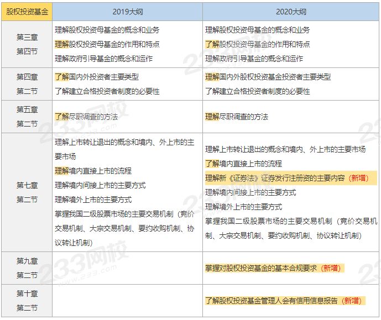Click 了解建立合格投资者制度的必要性 in 2020 column

point(258,91)
